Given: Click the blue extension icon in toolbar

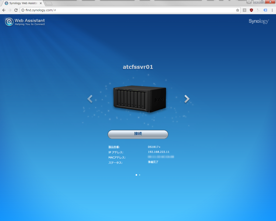Looking at the screenshot, I should [x=265, y=10].
